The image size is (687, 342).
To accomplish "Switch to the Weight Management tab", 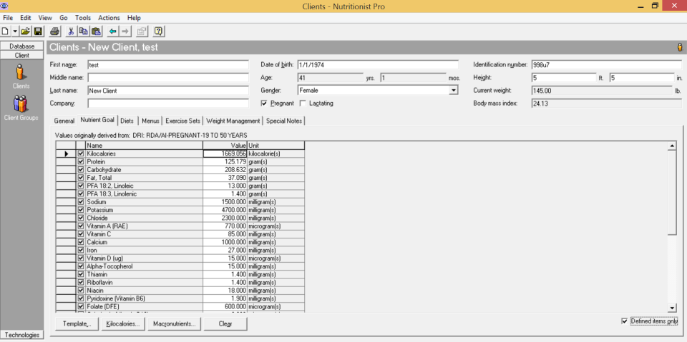I will (x=233, y=121).
